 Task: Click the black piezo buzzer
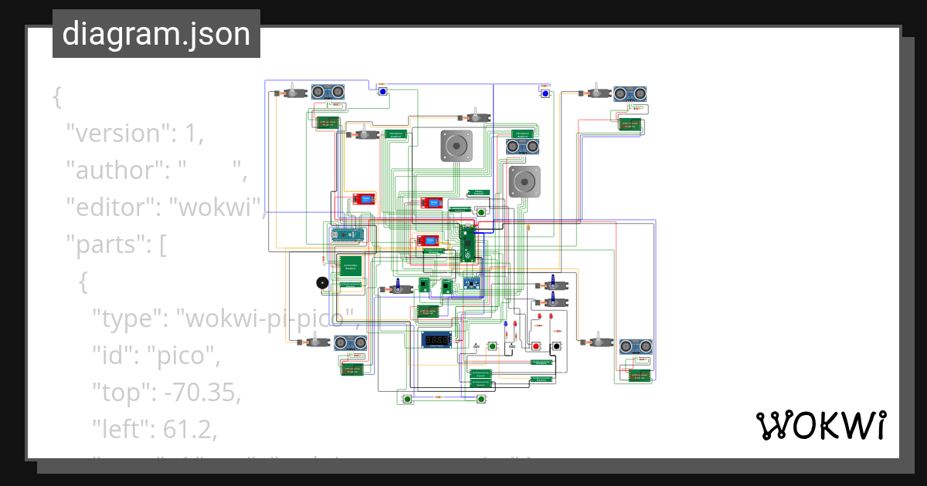pos(322,282)
